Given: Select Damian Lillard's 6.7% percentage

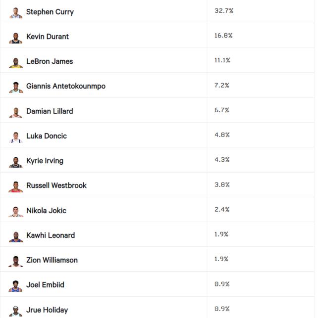Looking at the screenshot, I should coord(222,110).
